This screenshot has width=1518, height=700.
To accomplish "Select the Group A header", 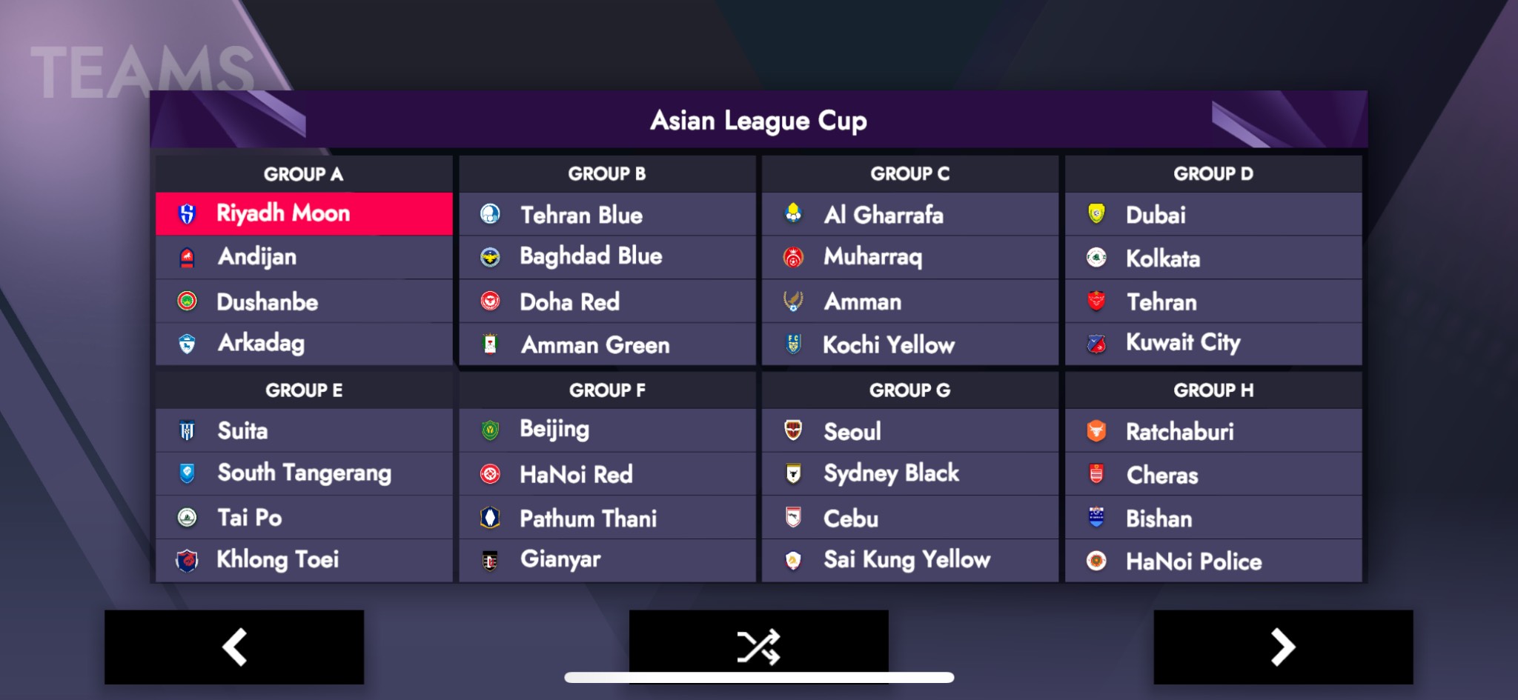I will point(303,174).
